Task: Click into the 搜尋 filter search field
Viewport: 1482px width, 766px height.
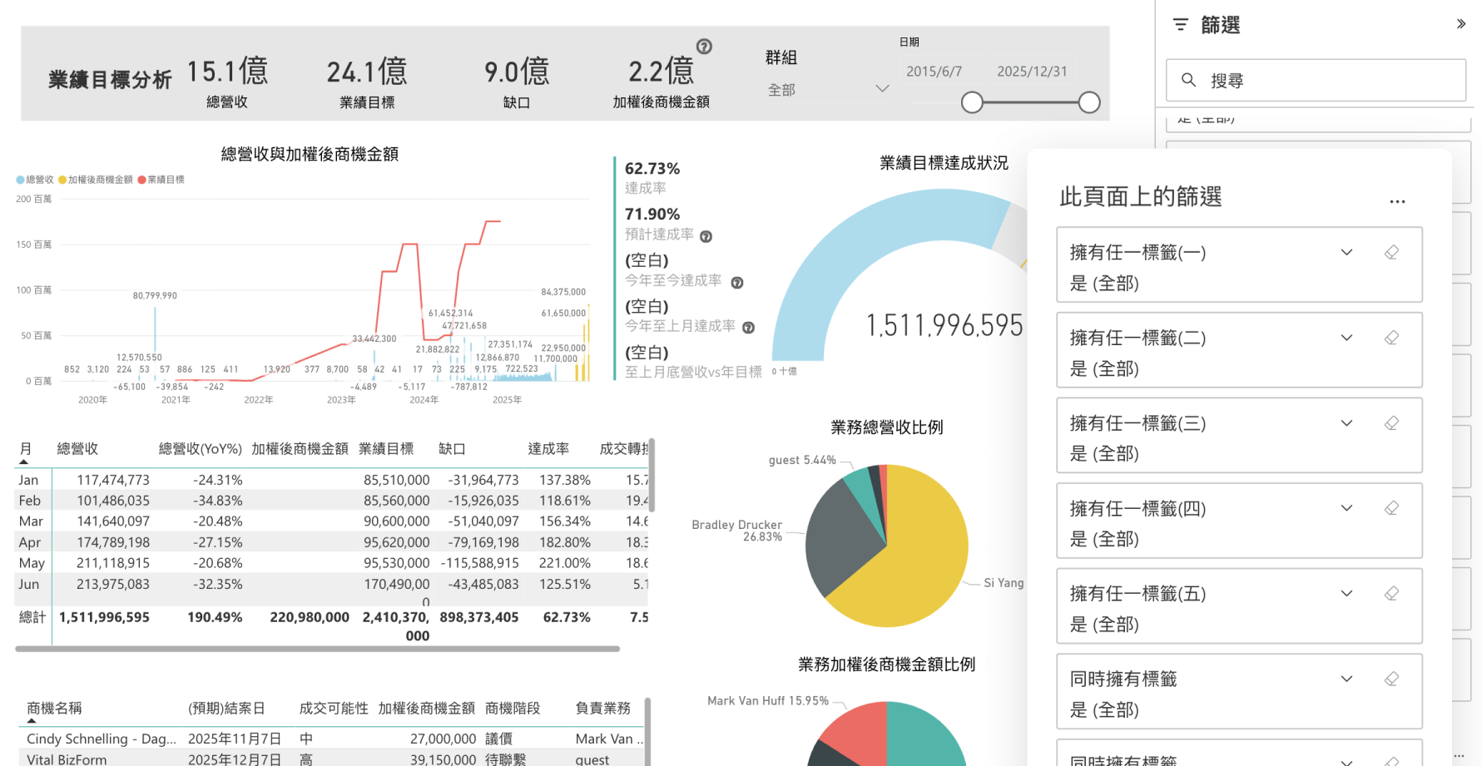Action: [x=1290, y=80]
